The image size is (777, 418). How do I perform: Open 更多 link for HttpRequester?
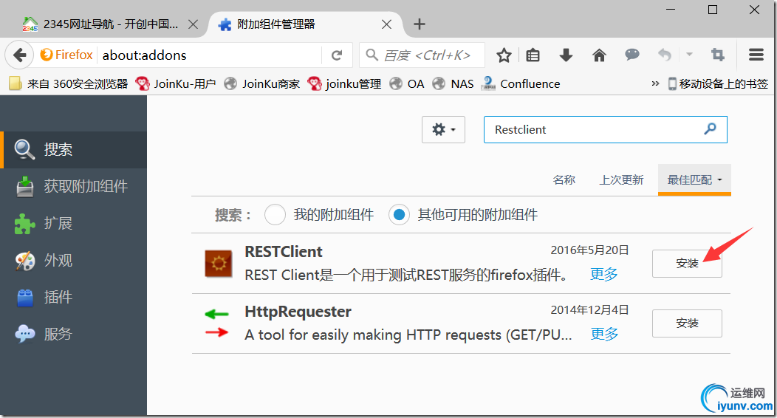coord(605,335)
